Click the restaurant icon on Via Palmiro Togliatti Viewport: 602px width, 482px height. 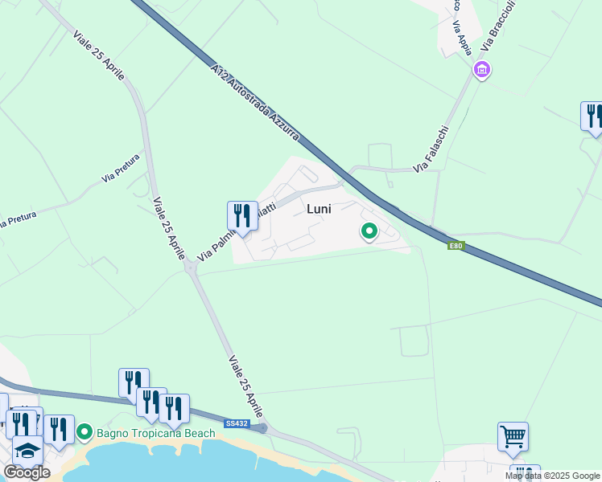click(x=242, y=217)
